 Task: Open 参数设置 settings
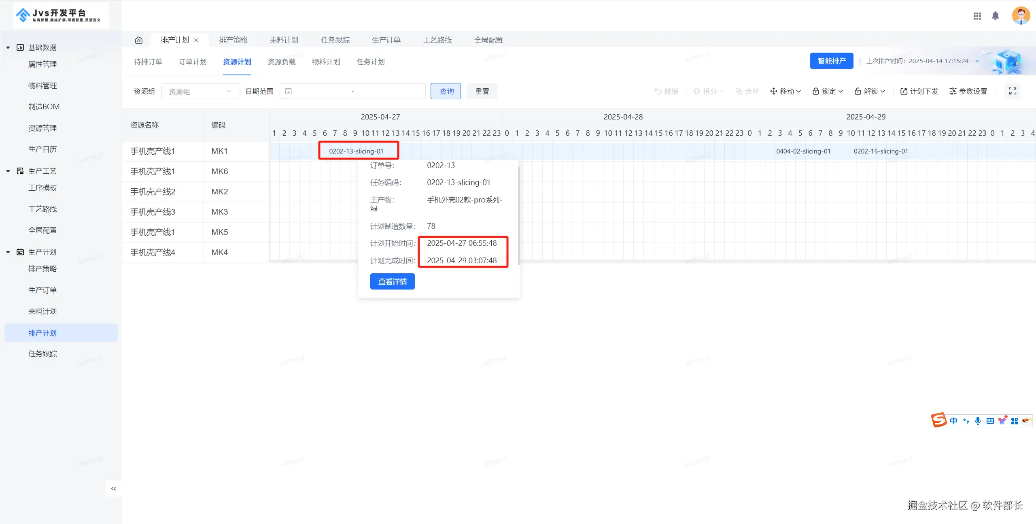tap(968, 91)
